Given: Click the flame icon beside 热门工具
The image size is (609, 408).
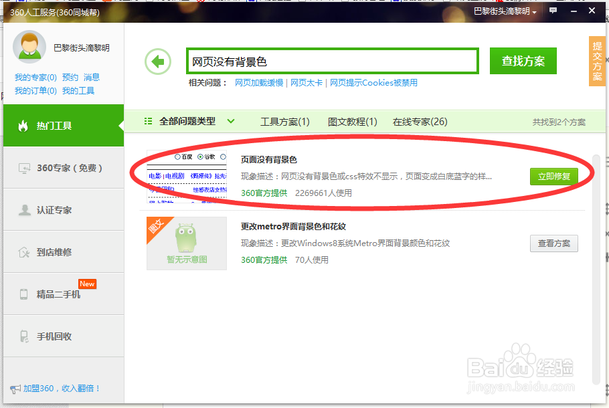Looking at the screenshot, I should pyautogui.click(x=23, y=126).
